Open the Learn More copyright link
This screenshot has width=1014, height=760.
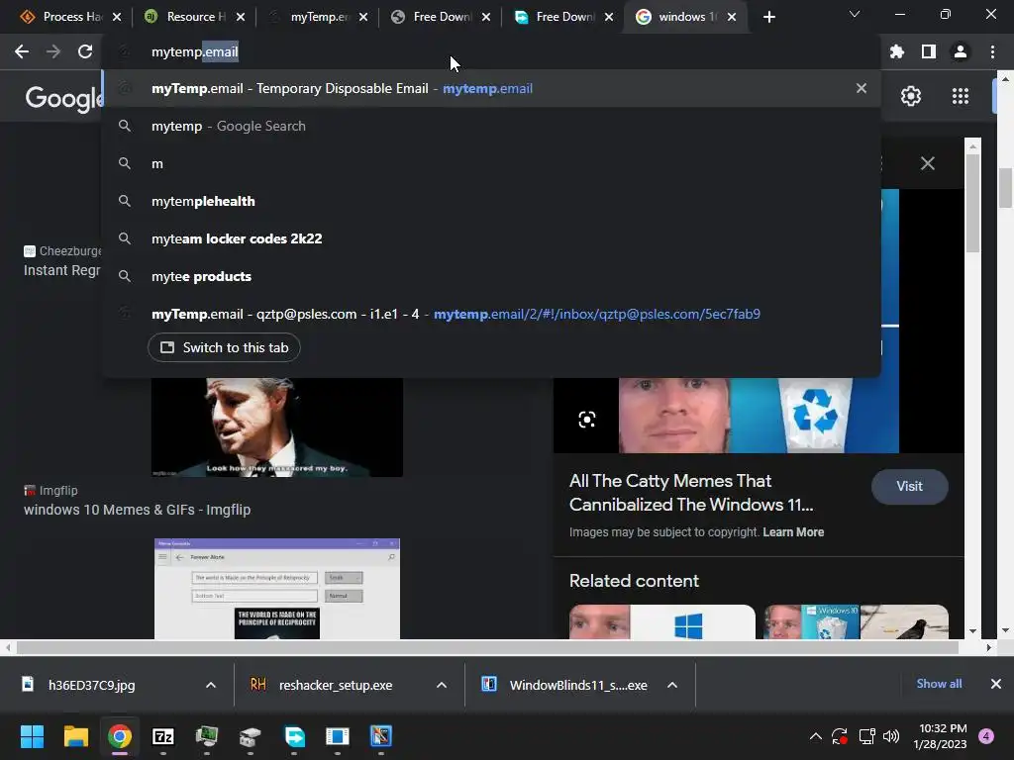[793, 531]
